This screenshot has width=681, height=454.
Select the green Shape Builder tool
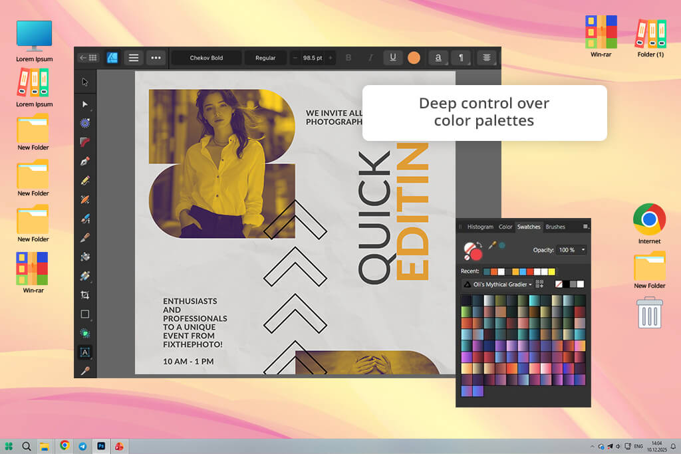point(85,333)
